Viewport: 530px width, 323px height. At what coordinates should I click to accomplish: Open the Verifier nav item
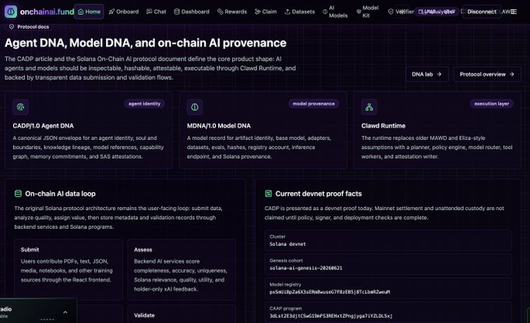coord(401,12)
